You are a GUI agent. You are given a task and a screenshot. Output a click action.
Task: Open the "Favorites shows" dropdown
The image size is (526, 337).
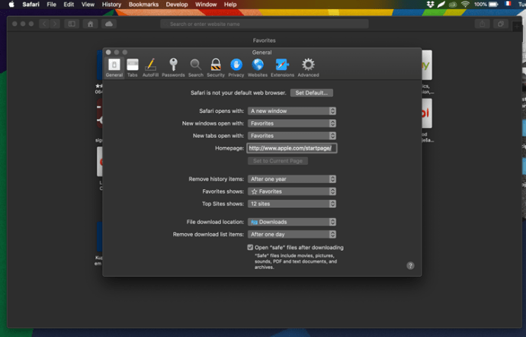292,191
